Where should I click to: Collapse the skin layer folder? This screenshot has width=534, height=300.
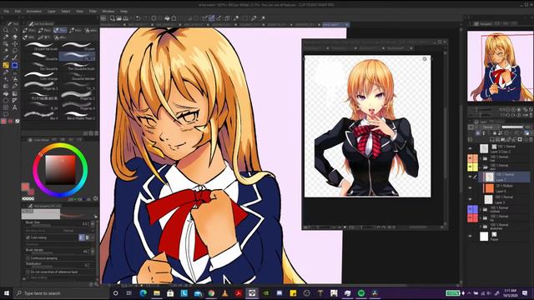[481, 167]
